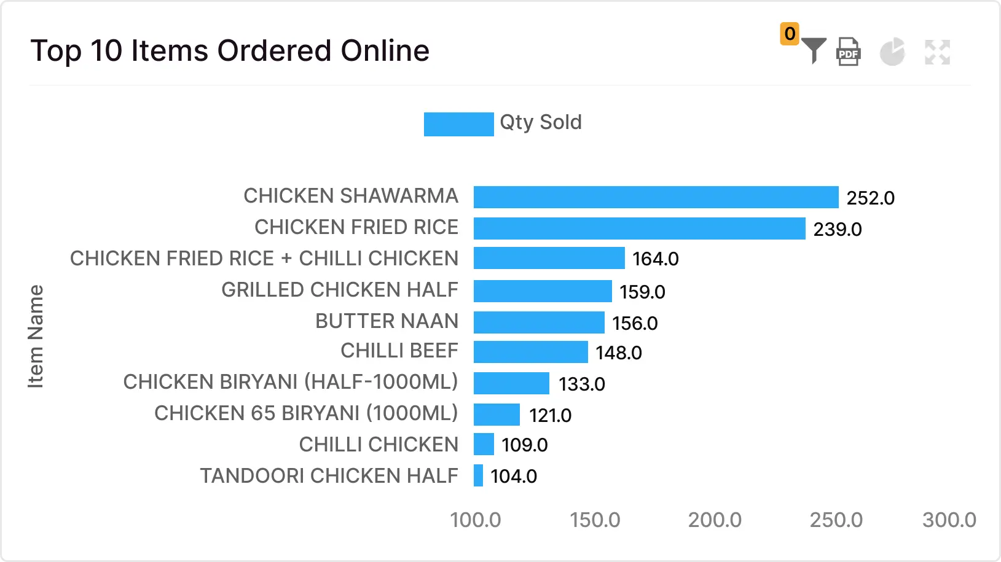Click the 164.0 data value
The image size is (1001, 562).
tap(656, 259)
